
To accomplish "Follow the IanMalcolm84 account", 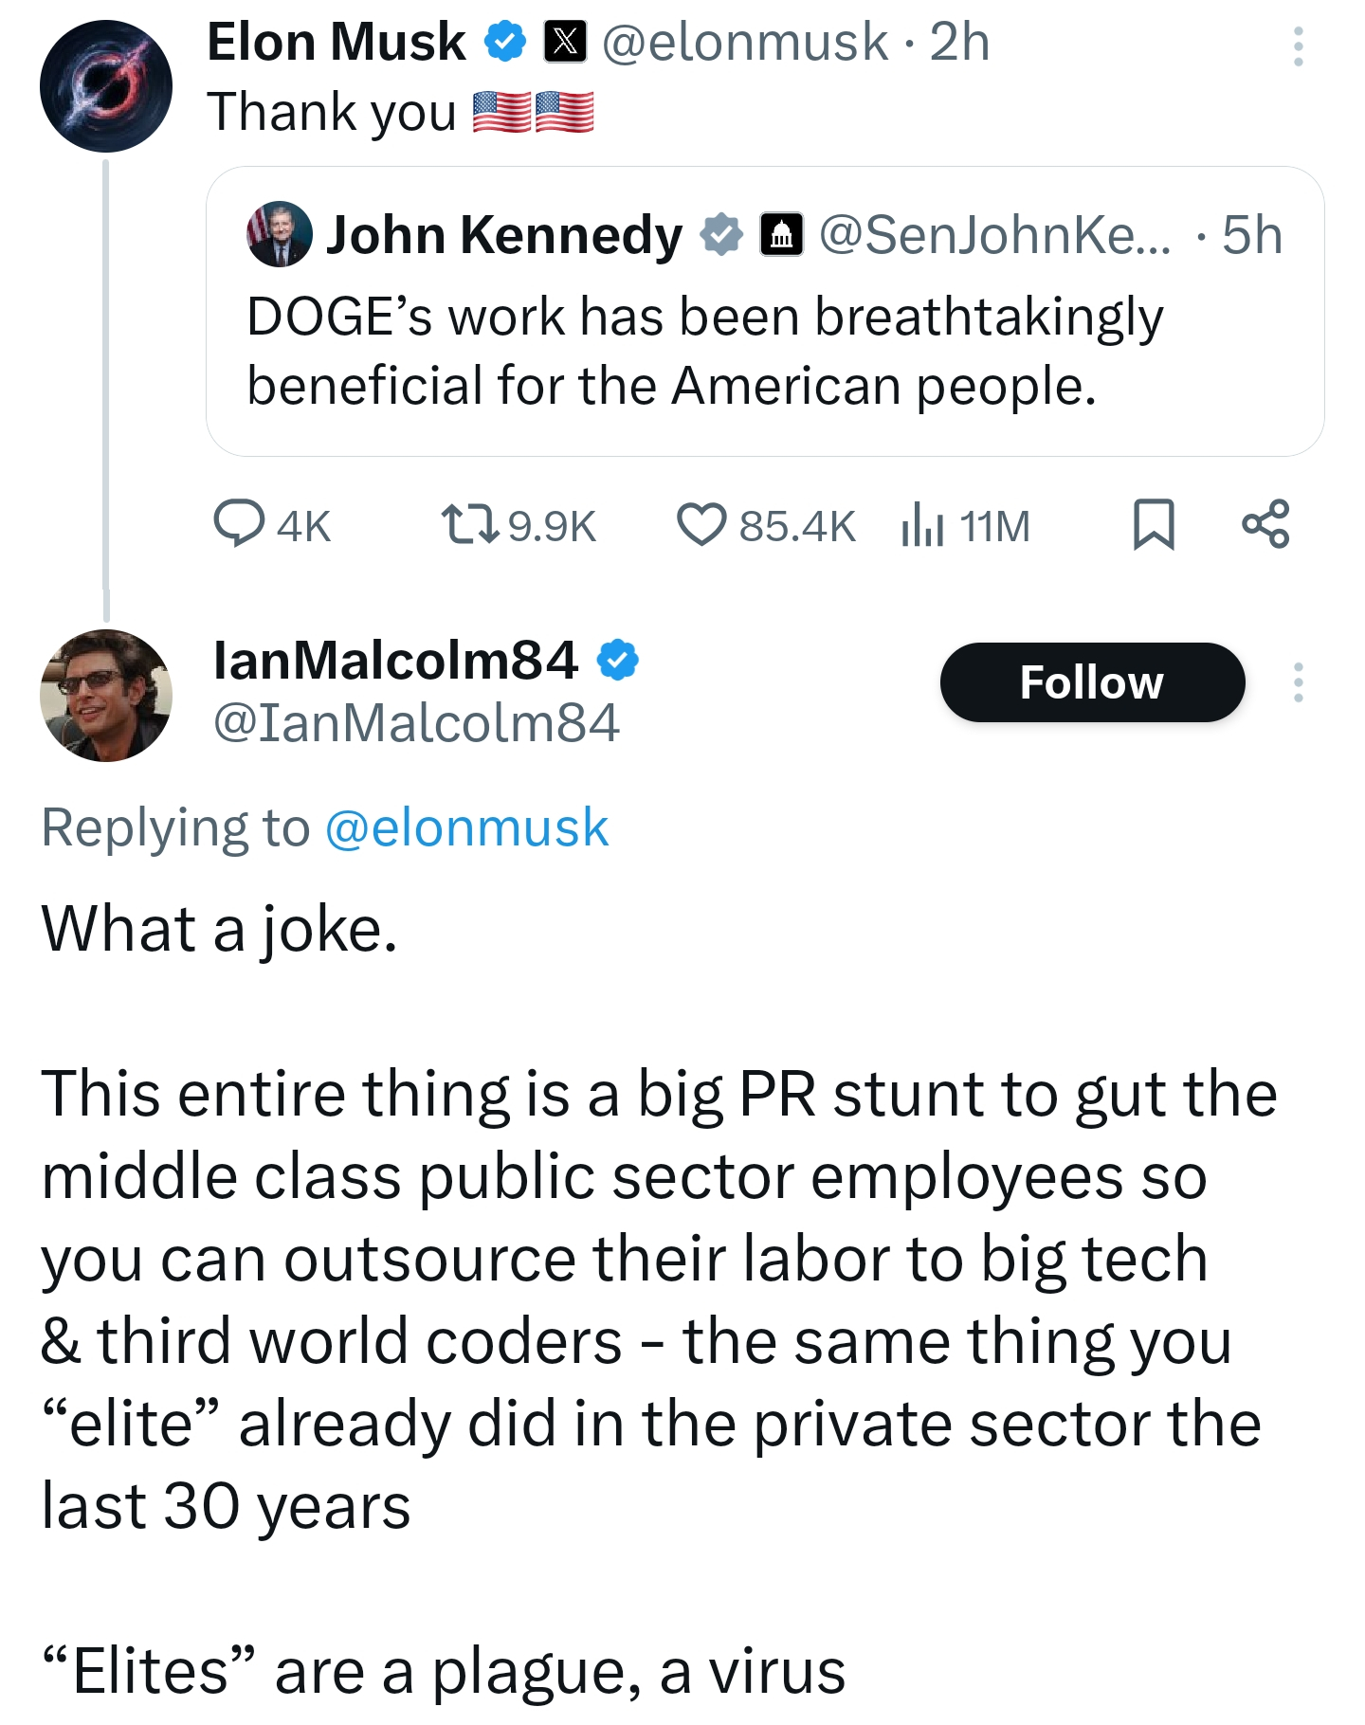I will tap(1092, 682).
